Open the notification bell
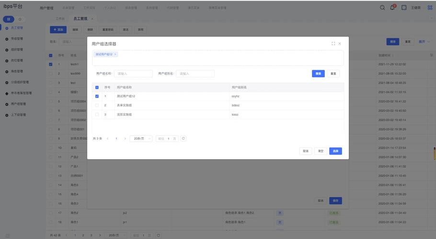The width and height of the screenshot is (436, 239). click(x=392, y=8)
